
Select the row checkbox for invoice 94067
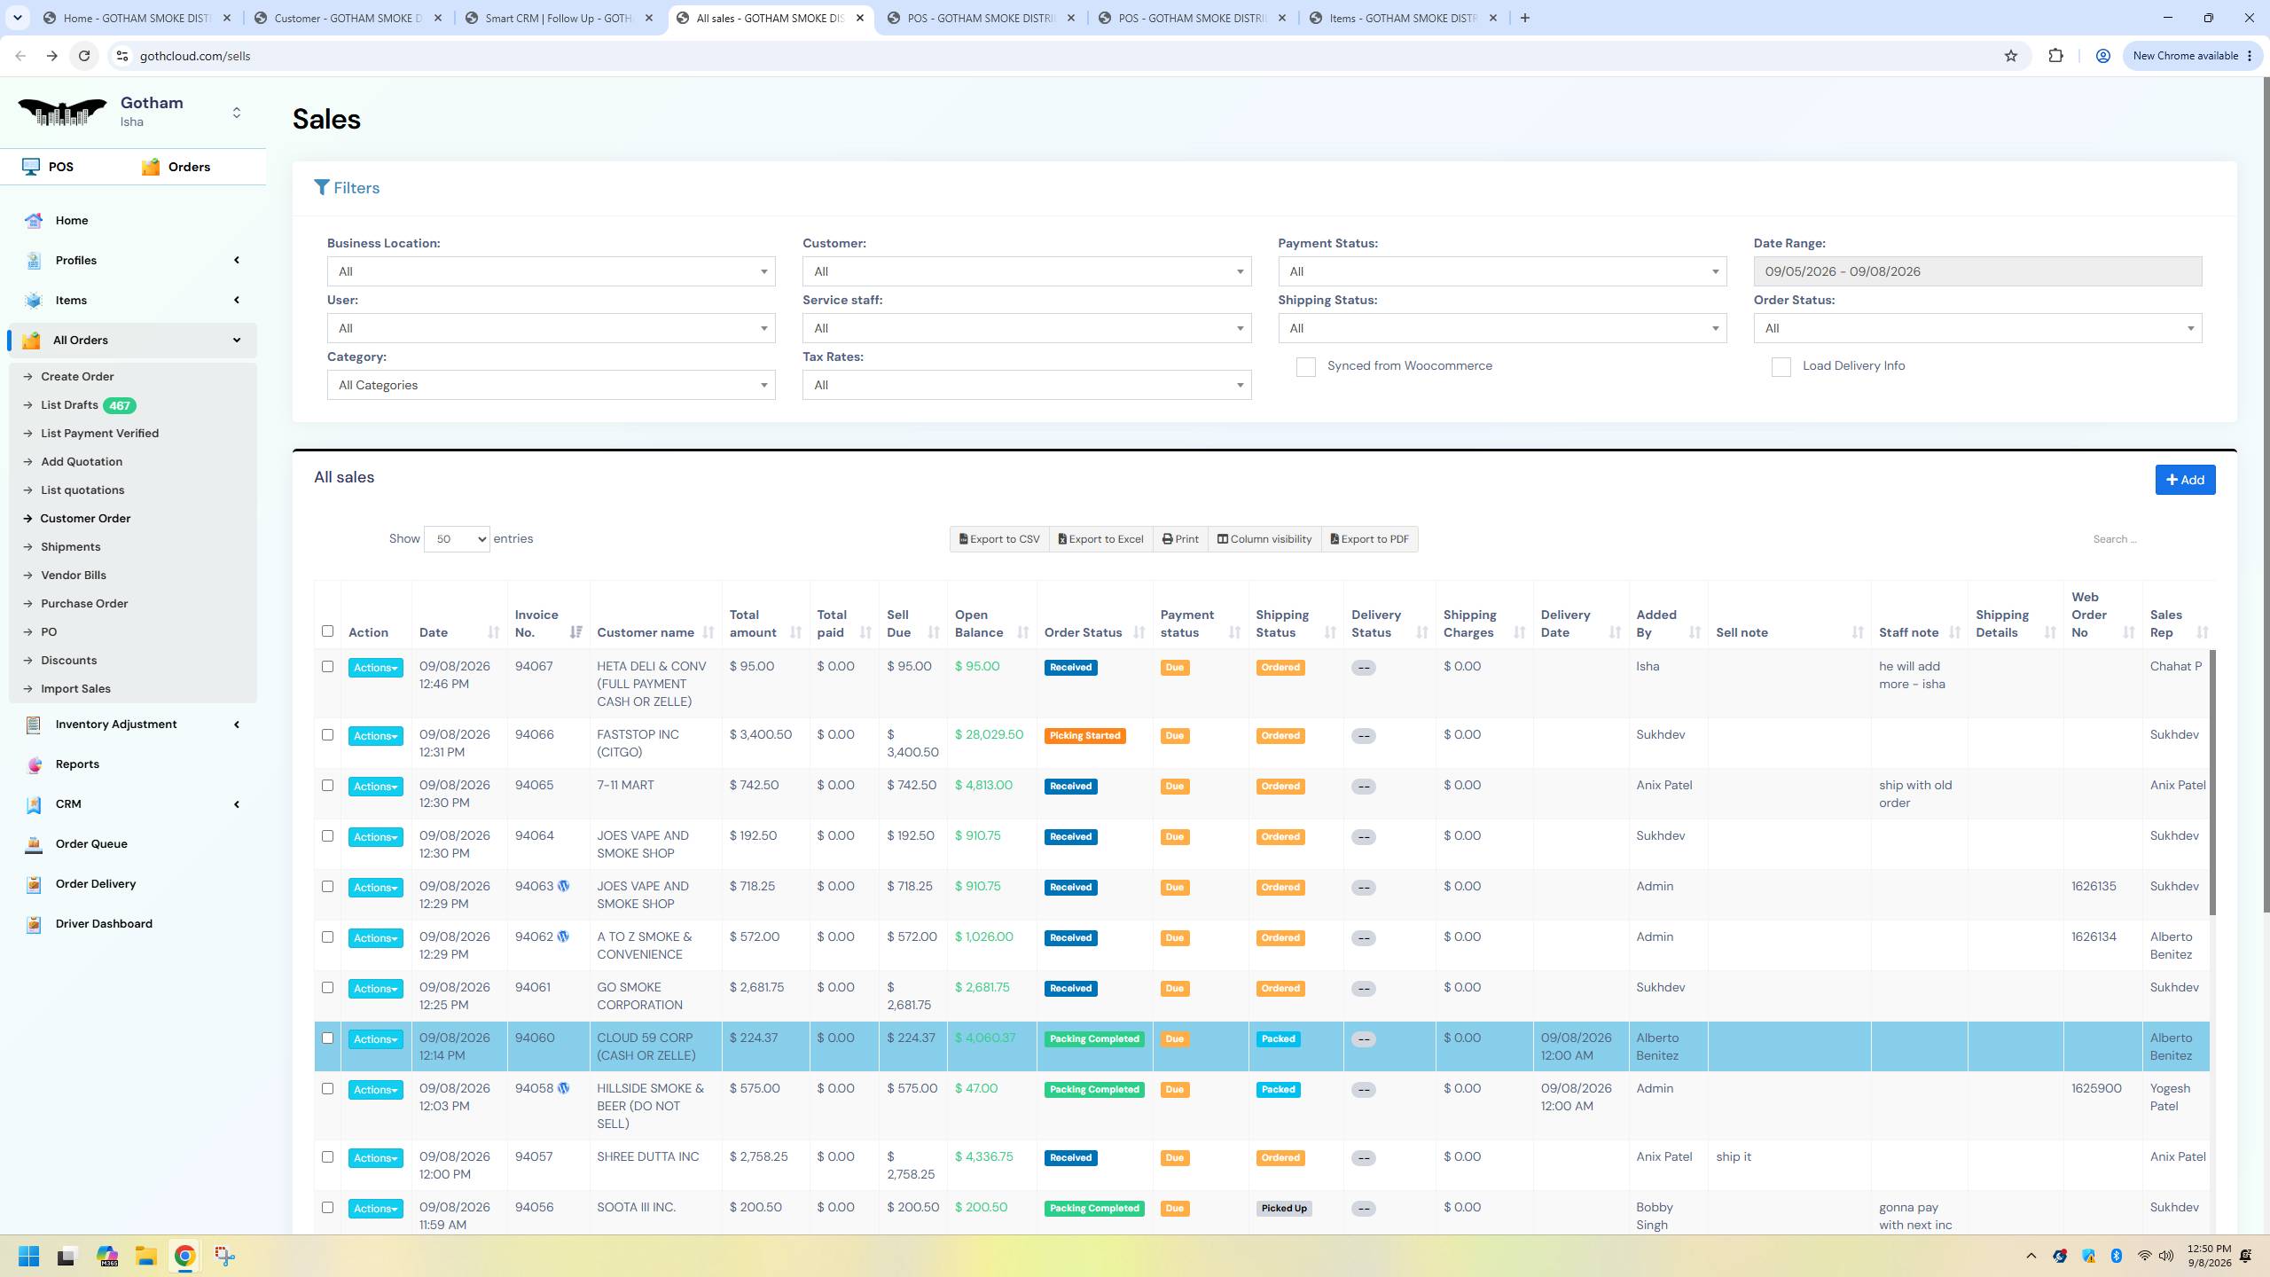click(327, 667)
